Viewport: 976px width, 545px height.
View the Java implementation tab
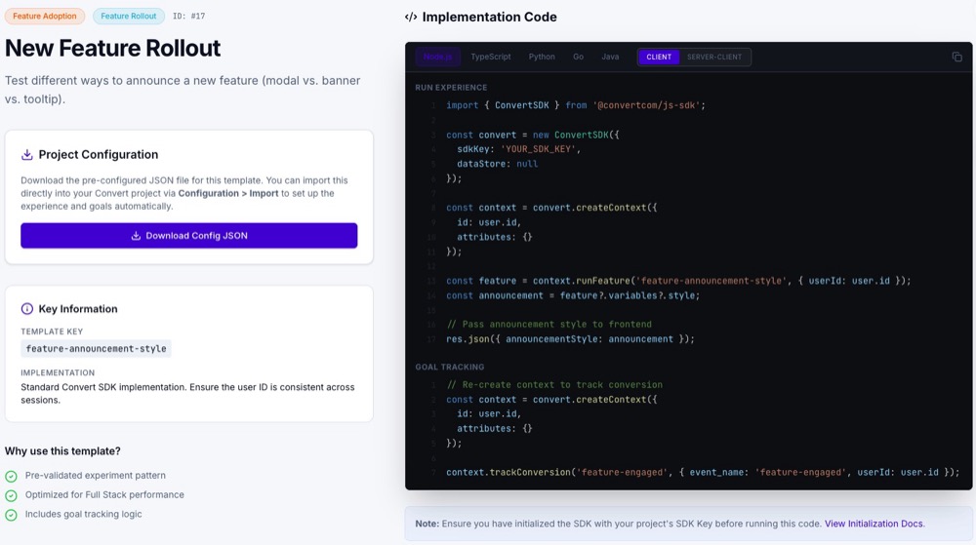[x=610, y=58]
